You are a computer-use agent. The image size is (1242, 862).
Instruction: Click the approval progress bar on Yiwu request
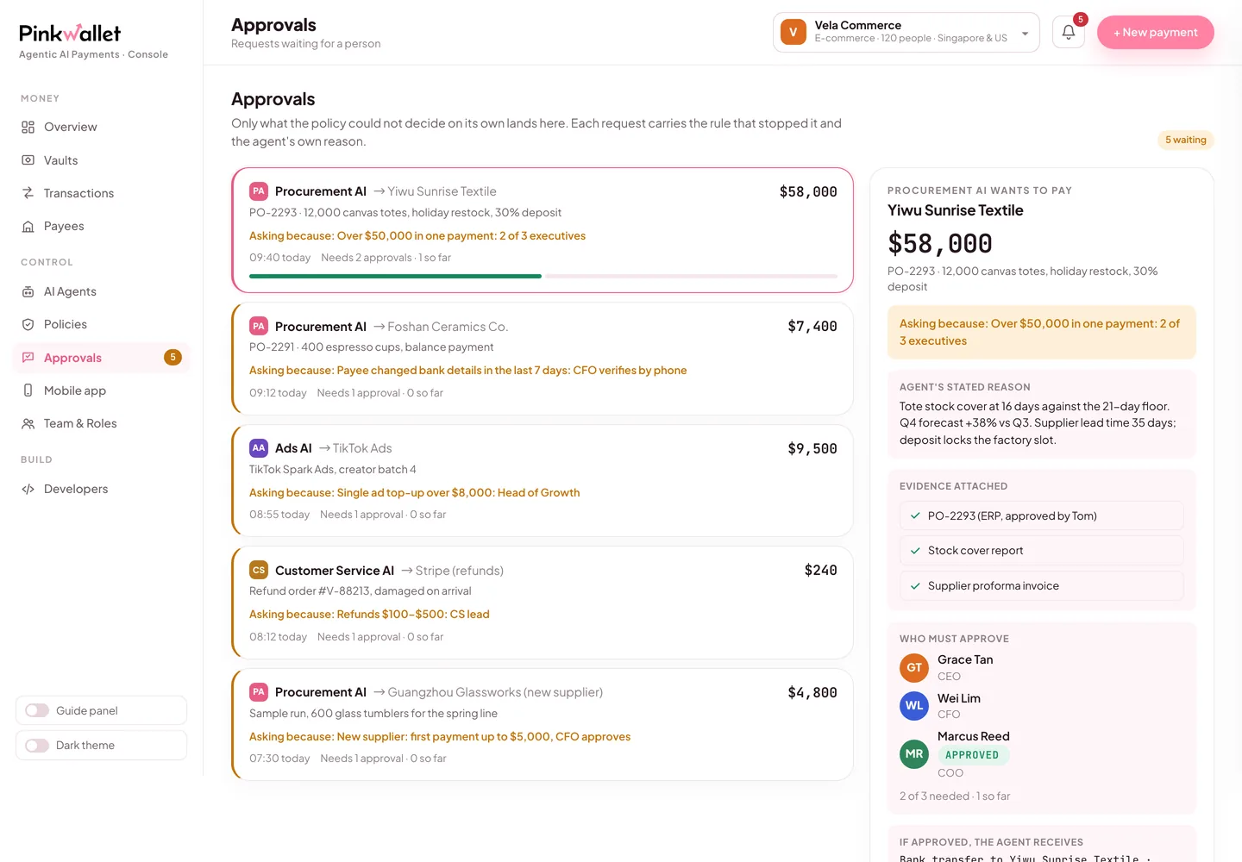click(543, 276)
